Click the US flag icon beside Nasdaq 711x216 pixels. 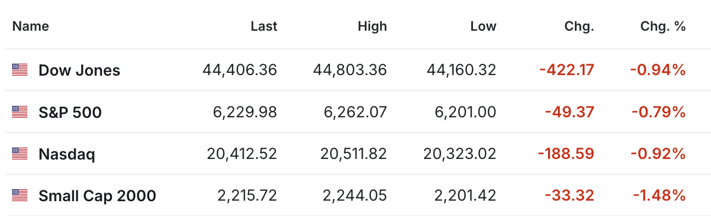[20, 154]
